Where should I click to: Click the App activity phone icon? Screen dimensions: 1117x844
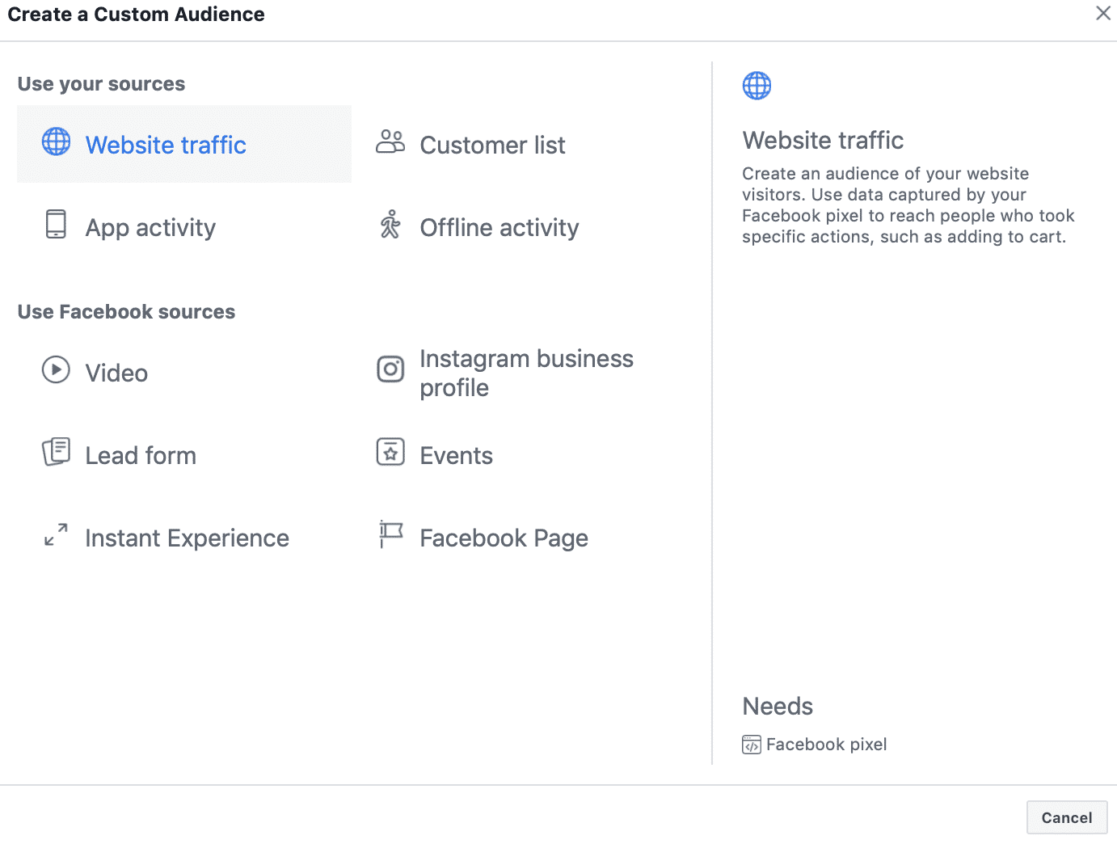56,224
